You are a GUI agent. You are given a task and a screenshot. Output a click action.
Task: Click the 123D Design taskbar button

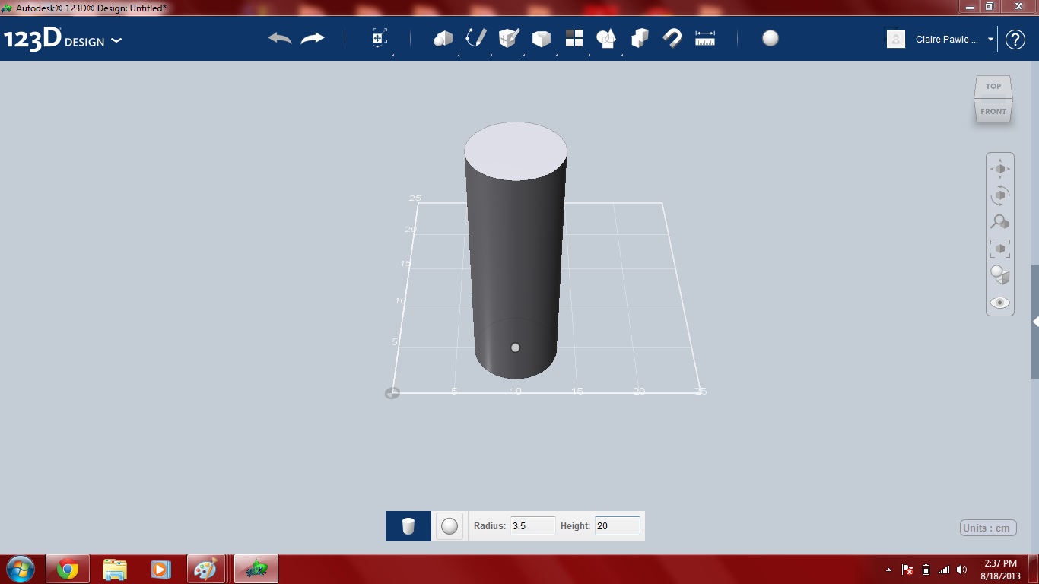[x=256, y=569]
